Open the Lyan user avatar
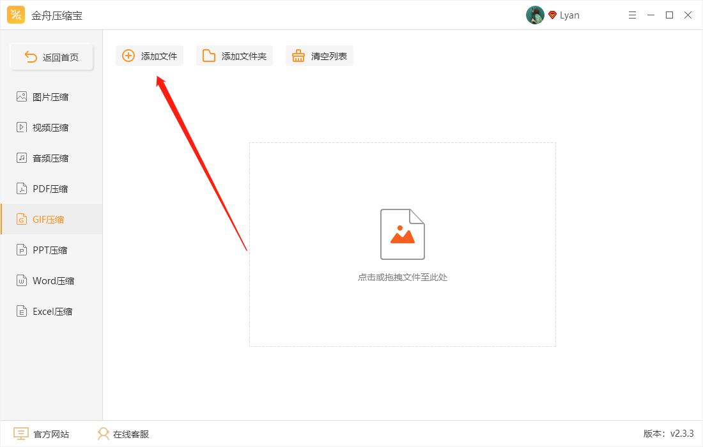 click(x=535, y=15)
